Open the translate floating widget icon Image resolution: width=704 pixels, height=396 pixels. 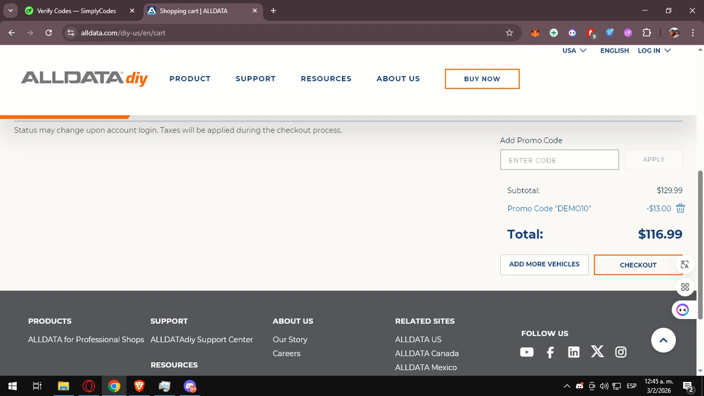[685, 264]
